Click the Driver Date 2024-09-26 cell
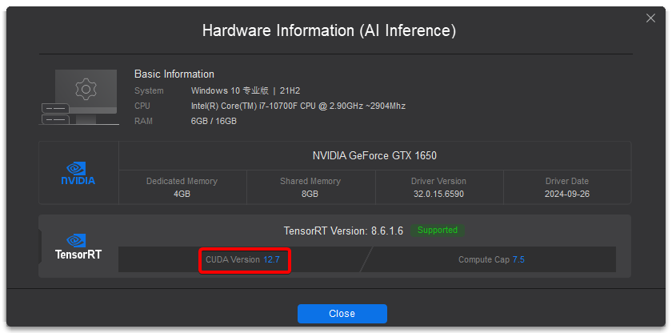The width and height of the screenshot is (672, 333). click(x=567, y=187)
